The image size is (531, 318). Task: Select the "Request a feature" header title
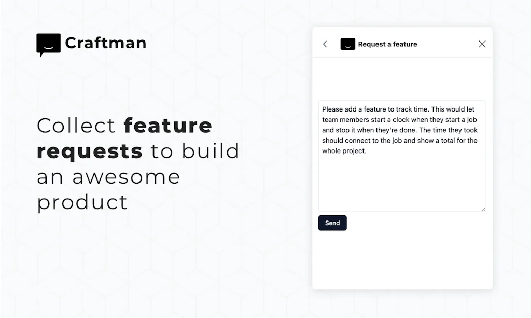click(x=387, y=44)
